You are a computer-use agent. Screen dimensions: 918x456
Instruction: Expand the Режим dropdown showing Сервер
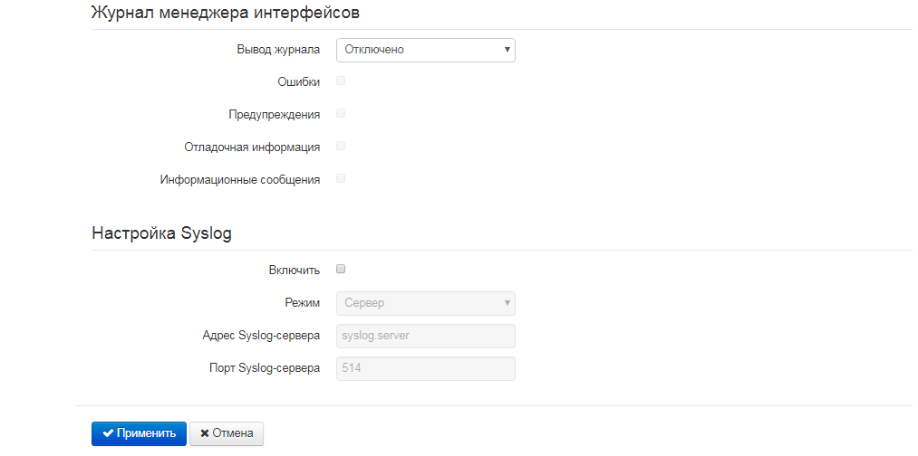[425, 303]
